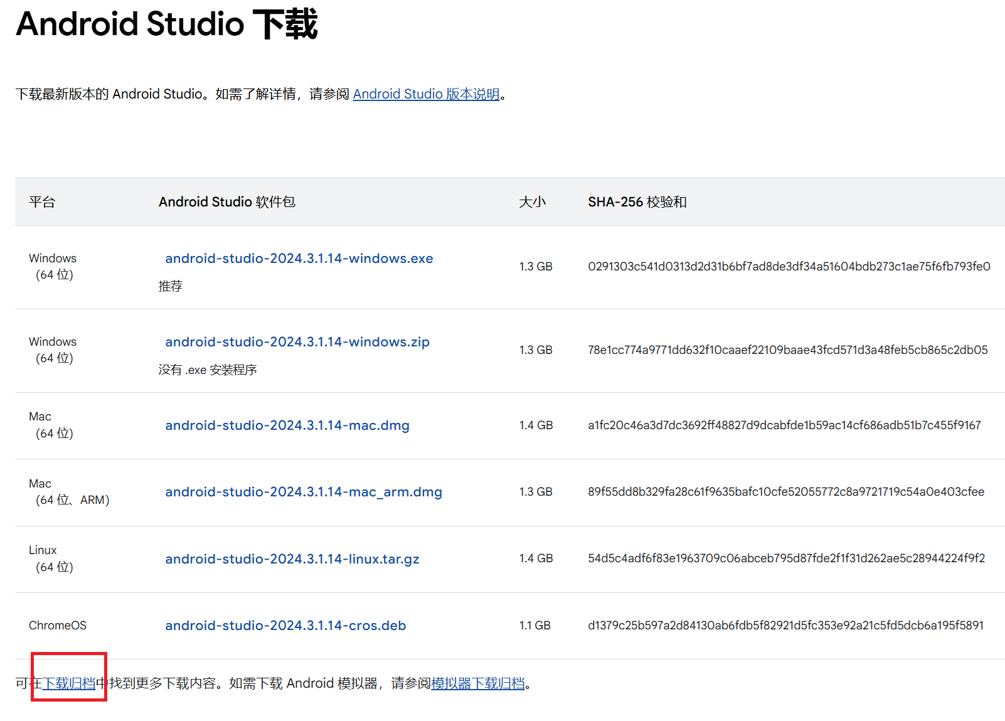Image resolution: width=1005 pixels, height=721 pixels.
Task: Click the 大小 column header
Action: pyautogui.click(x=534, y=202)
